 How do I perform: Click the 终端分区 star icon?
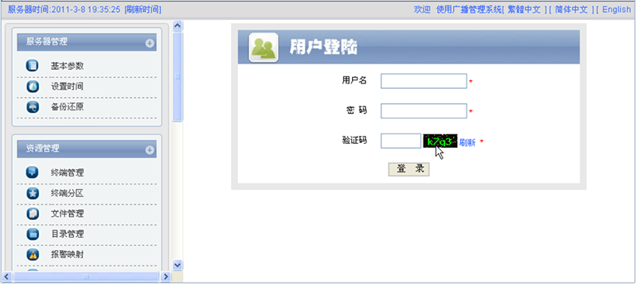pos(32,193)
